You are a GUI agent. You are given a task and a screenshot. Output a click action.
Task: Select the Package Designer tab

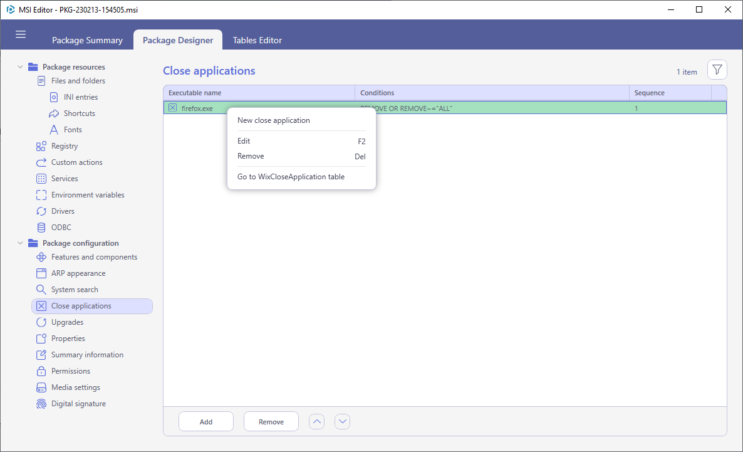[178, 40]
